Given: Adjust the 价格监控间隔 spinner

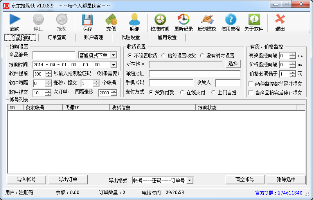Looking at the screenshot, I should coord(292,65).
